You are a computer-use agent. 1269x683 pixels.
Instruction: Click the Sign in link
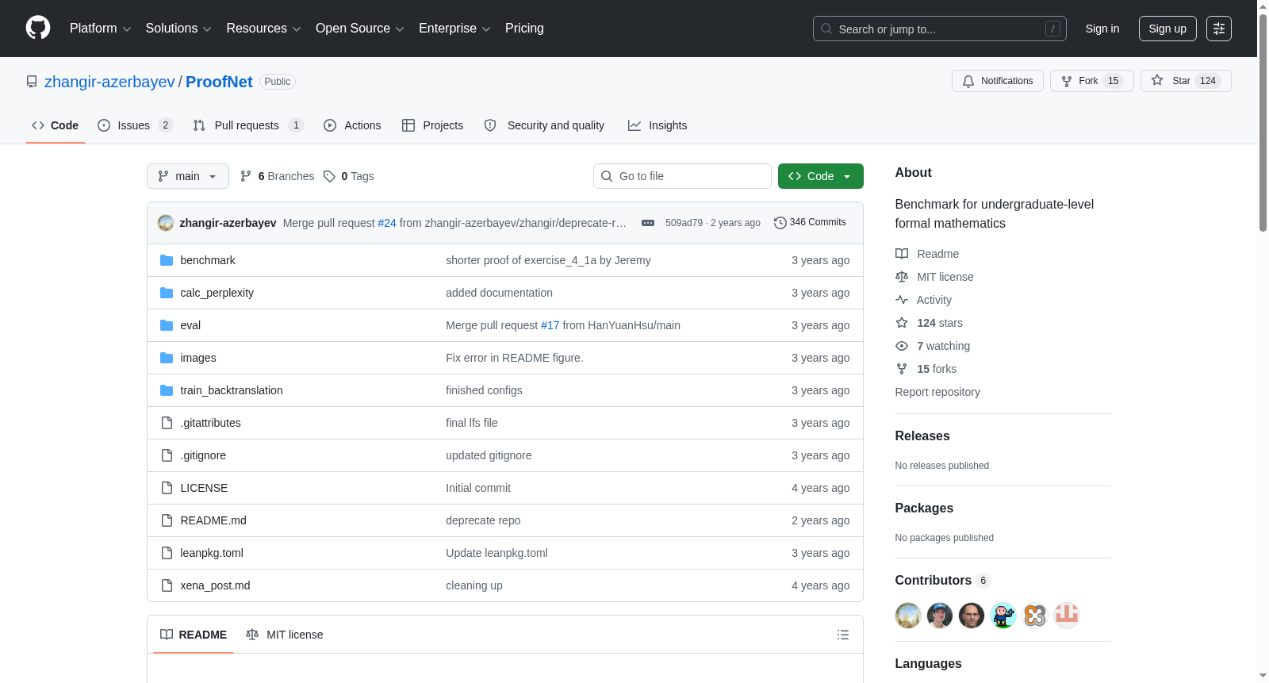point(1102,29)
